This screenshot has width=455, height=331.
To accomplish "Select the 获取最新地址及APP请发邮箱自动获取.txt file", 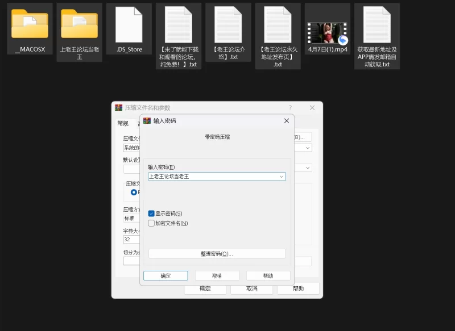I will (x=377, y=24).
